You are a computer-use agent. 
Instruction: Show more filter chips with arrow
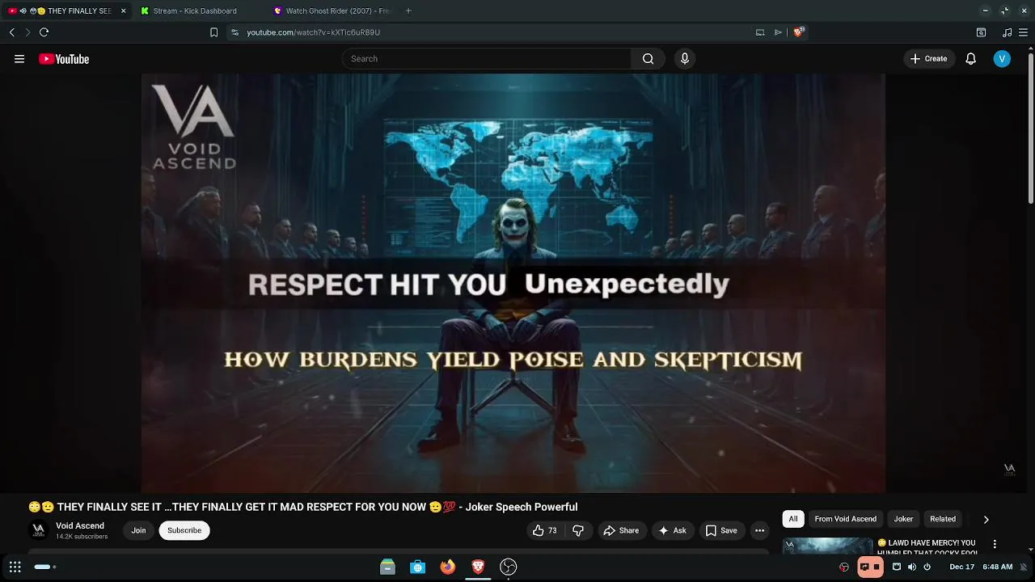tap(986, 519)
